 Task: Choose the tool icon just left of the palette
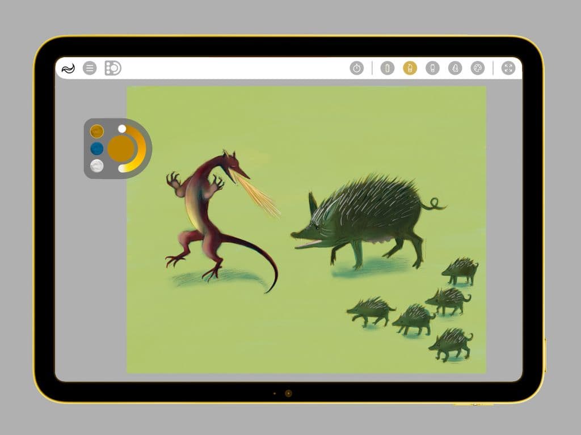pos(455,68)
